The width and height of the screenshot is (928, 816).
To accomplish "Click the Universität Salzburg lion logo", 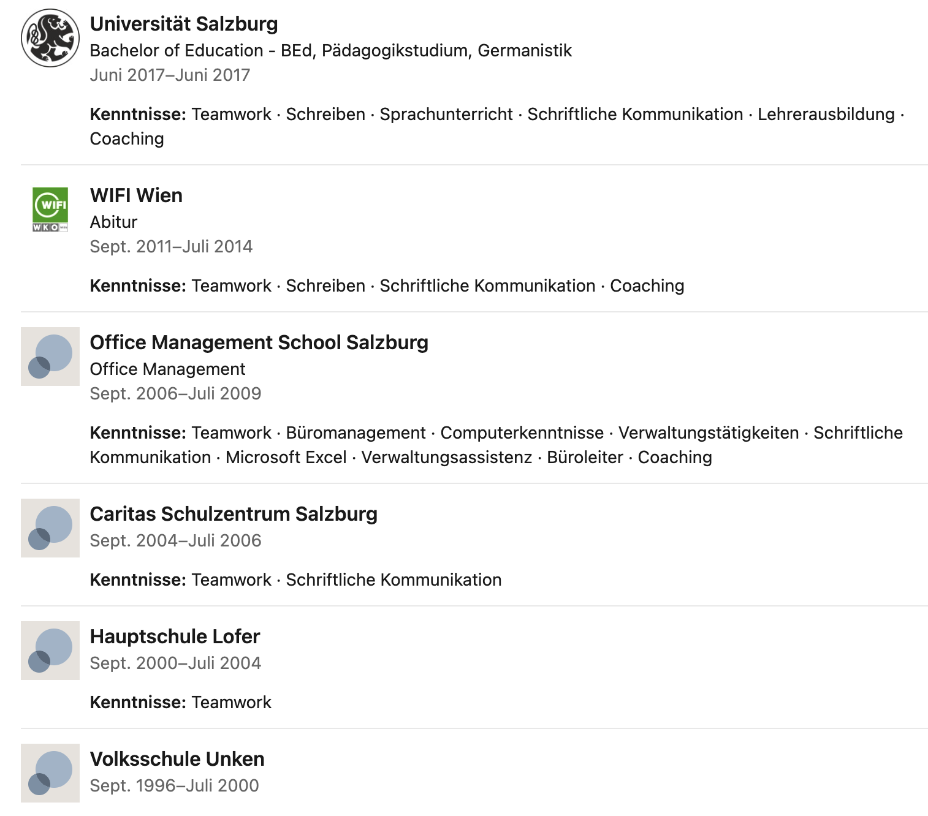I will coord(50,38).
